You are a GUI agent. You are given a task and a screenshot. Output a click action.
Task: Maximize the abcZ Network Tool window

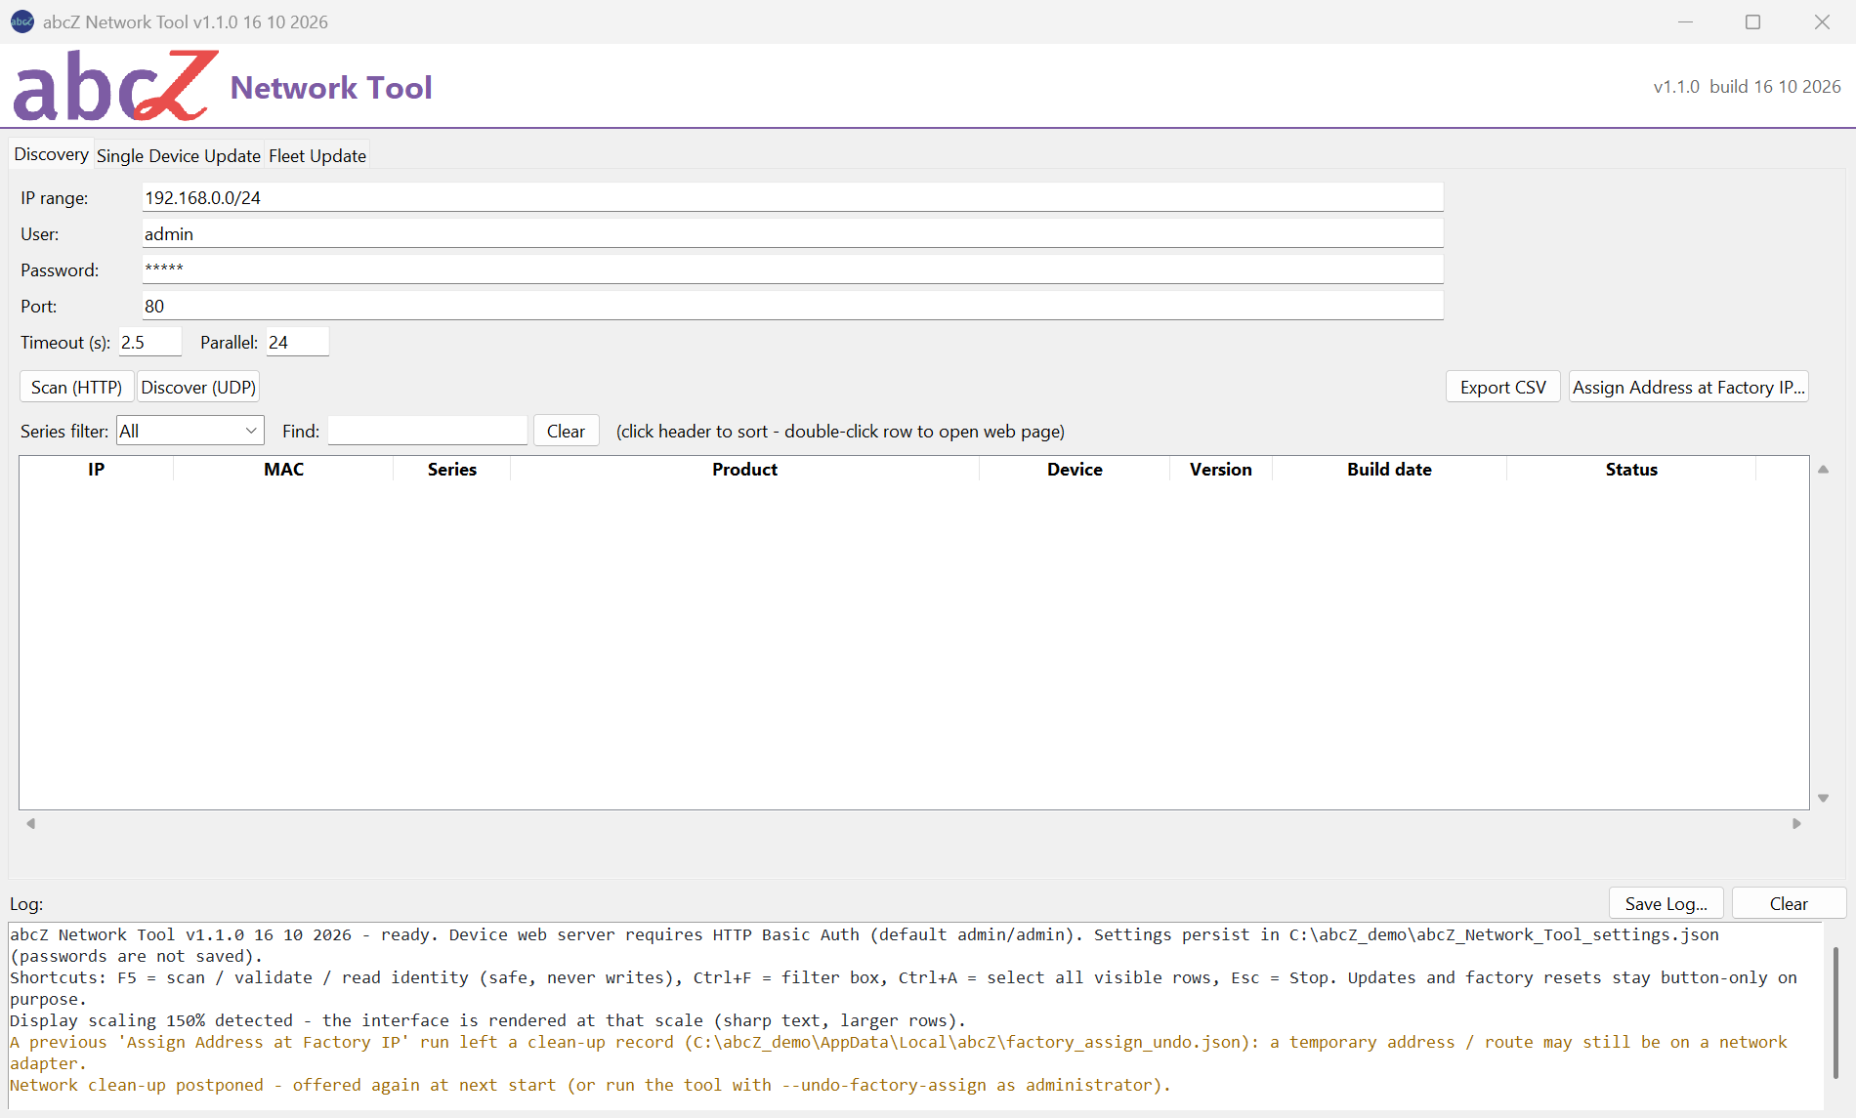pos(1753,21)
